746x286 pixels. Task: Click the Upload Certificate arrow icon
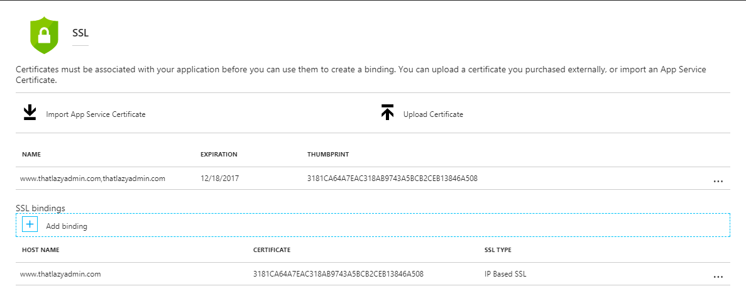point(387,113)
